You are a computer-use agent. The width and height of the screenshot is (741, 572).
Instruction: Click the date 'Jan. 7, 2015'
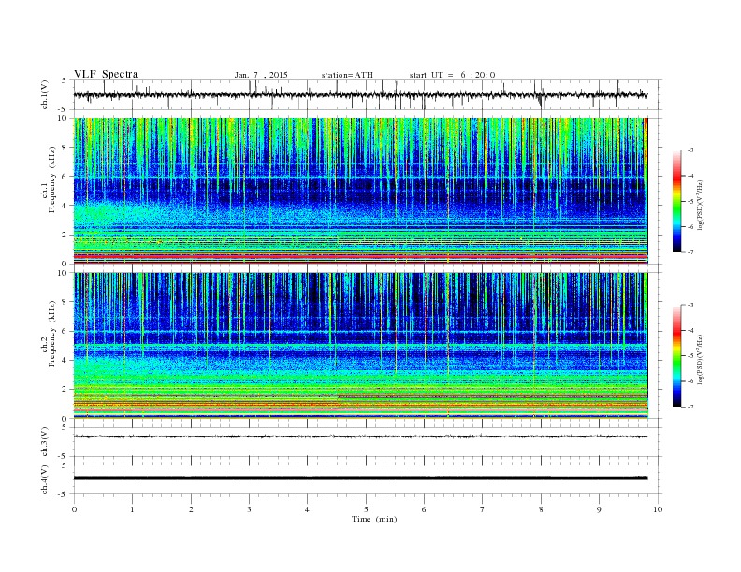261,75
